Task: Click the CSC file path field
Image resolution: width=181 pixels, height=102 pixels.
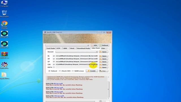Action: pyautogui.click(x=77, y=64)
